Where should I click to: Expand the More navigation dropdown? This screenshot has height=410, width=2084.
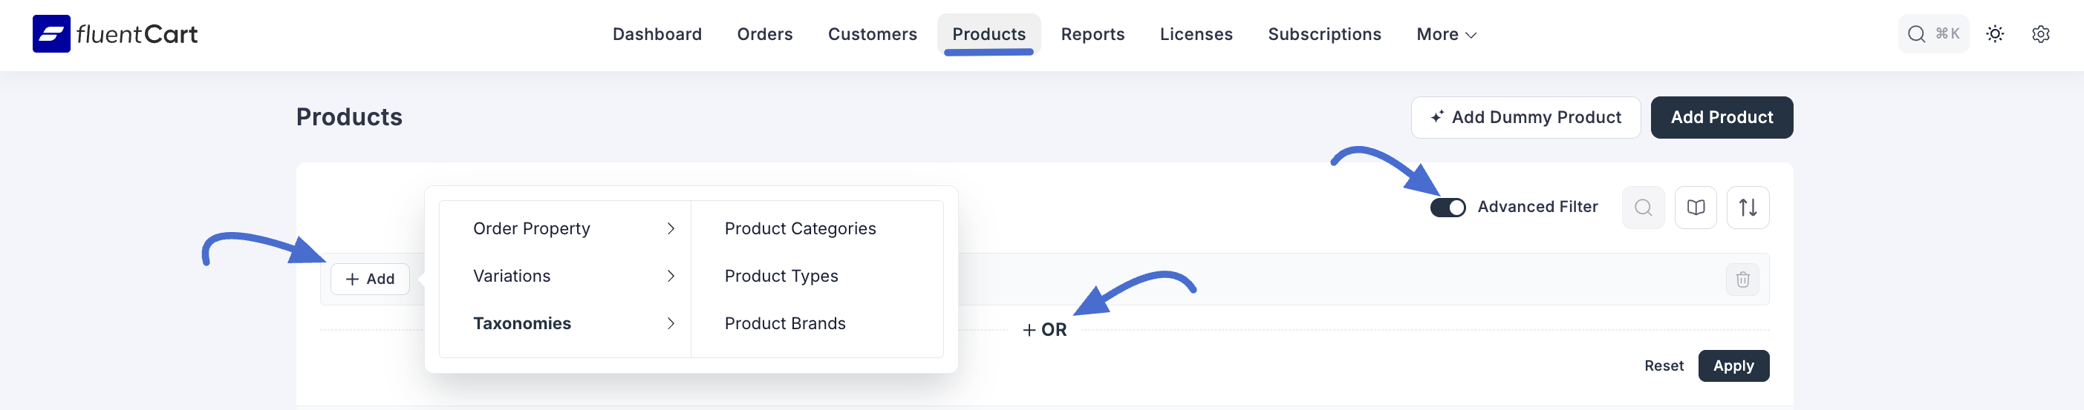[x=1446, y=35]
